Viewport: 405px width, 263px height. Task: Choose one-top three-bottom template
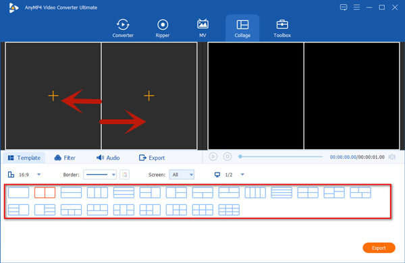(x=72, y=210)
